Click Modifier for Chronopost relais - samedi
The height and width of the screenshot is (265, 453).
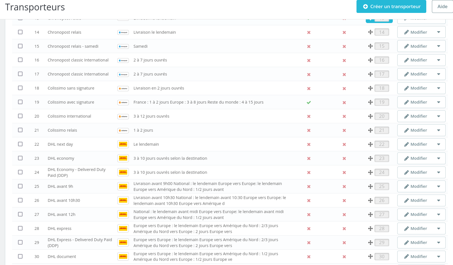click(415, 46)
